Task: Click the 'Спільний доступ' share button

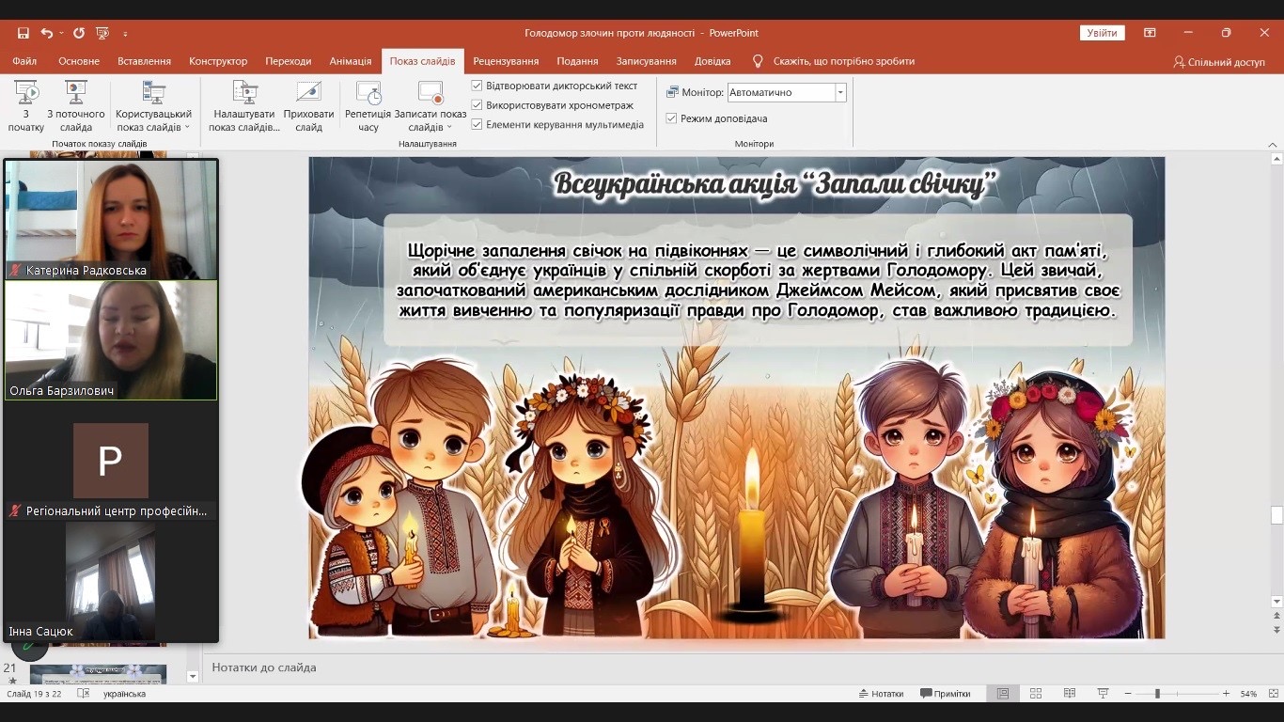Action: (x=1219, y=62)
